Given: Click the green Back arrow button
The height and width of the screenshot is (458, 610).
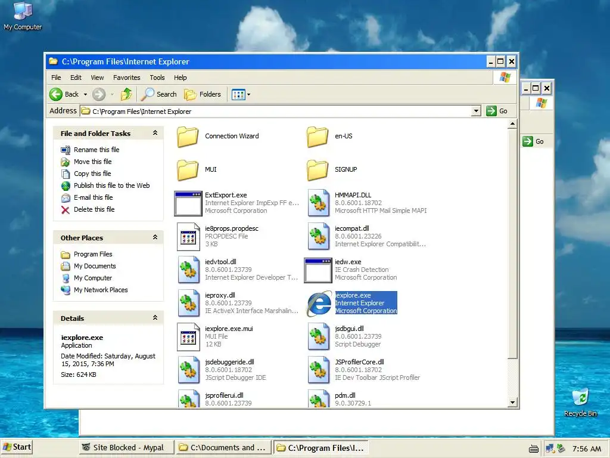Looking at the screenshot, I should [56, 94].
